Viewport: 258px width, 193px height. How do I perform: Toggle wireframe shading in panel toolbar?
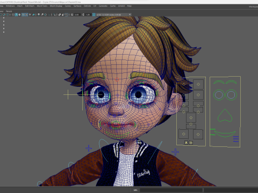tap(13, 14)
